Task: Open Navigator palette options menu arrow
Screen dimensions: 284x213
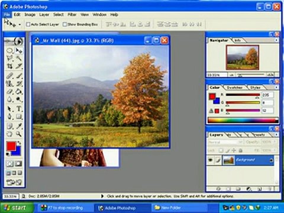Action: pyautogui.click(x=276, y=40)
